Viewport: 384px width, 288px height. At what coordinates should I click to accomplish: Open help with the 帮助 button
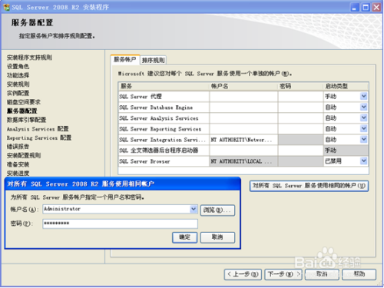tap(359, 274)
